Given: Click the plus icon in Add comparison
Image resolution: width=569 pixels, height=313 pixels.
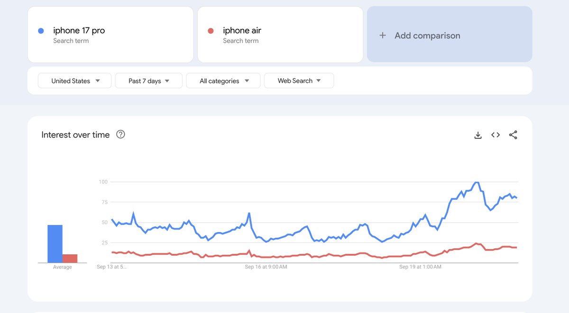Looking at the screenshot, I should pyautogui.click(x=383, y=36).
